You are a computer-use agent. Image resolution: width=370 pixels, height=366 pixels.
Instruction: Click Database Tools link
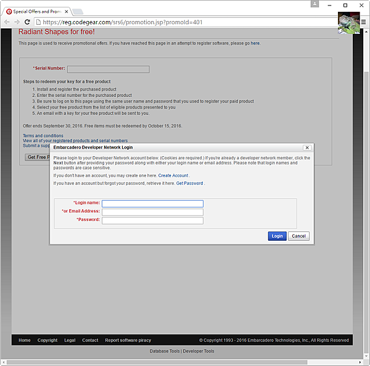point(165,351)
